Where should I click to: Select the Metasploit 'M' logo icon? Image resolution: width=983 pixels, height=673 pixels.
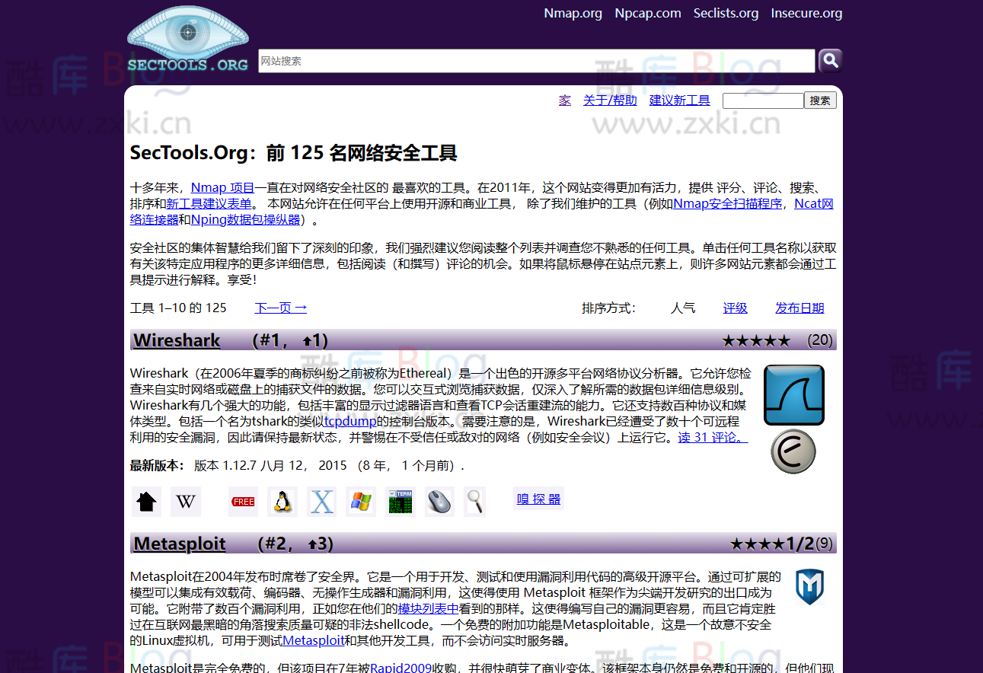tap(809, 587)
